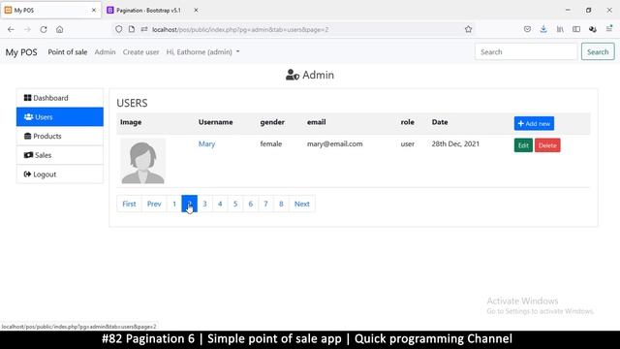Click the mary@email.com cell
Image resolution: width=620 pixels, height=349 pixels.
[x=335, y=144]
